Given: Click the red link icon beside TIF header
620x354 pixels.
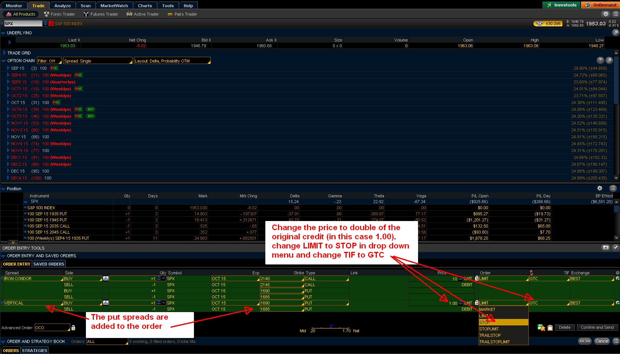Looking at the screenshot, I should (x=531, y=273).
